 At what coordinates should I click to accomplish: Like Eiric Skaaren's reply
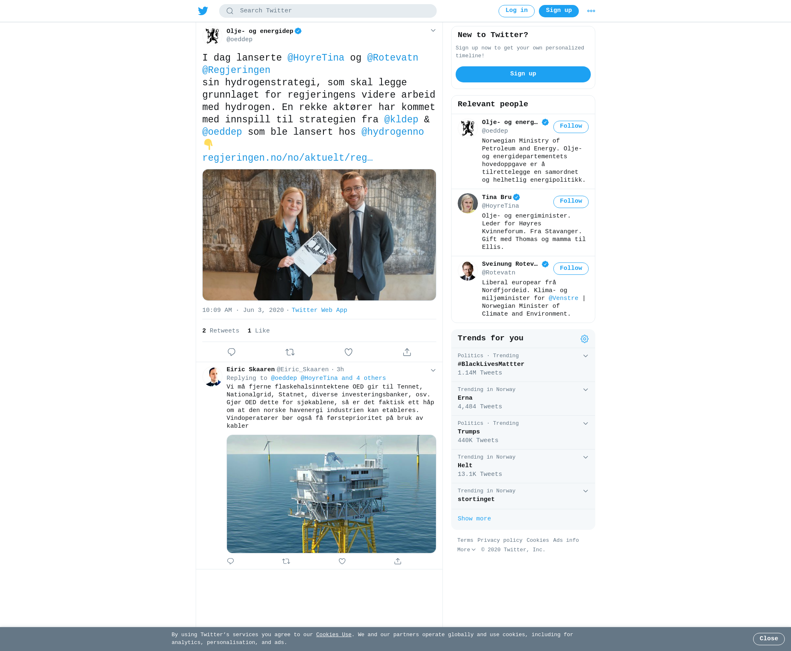coord(342,561)
